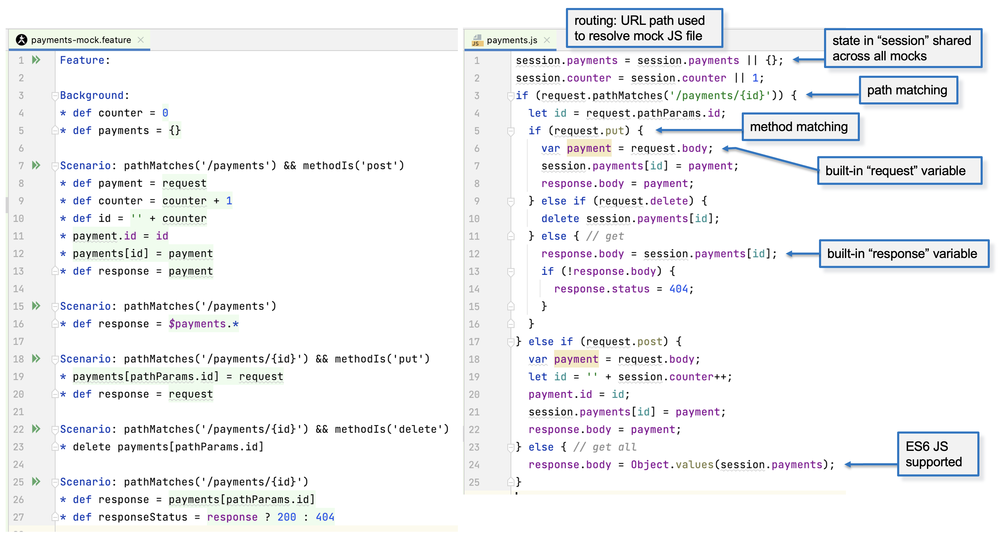The height and width of the screenshot is (542, 1004).
Task: Click the Karate icon on payments-mock.feature tab
Action: (x=21, y=40)
